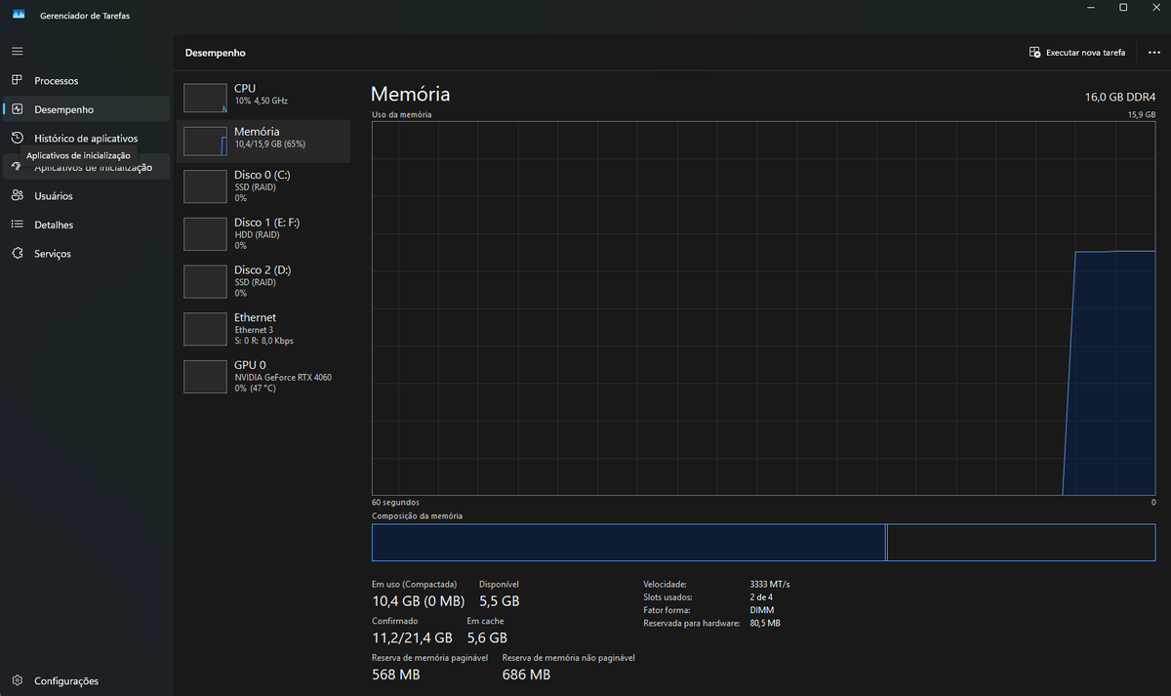Click the paged pool value '568 MB'

[x=396, y=675]
